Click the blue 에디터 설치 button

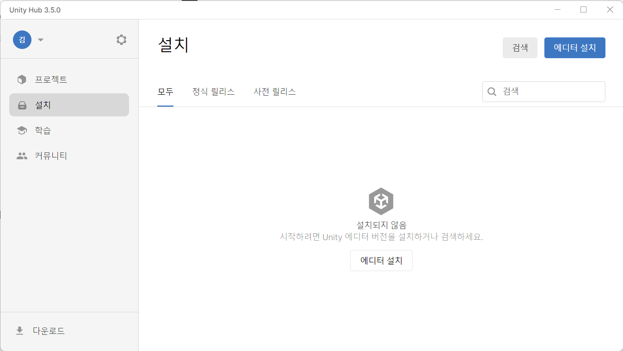point(575,48)
